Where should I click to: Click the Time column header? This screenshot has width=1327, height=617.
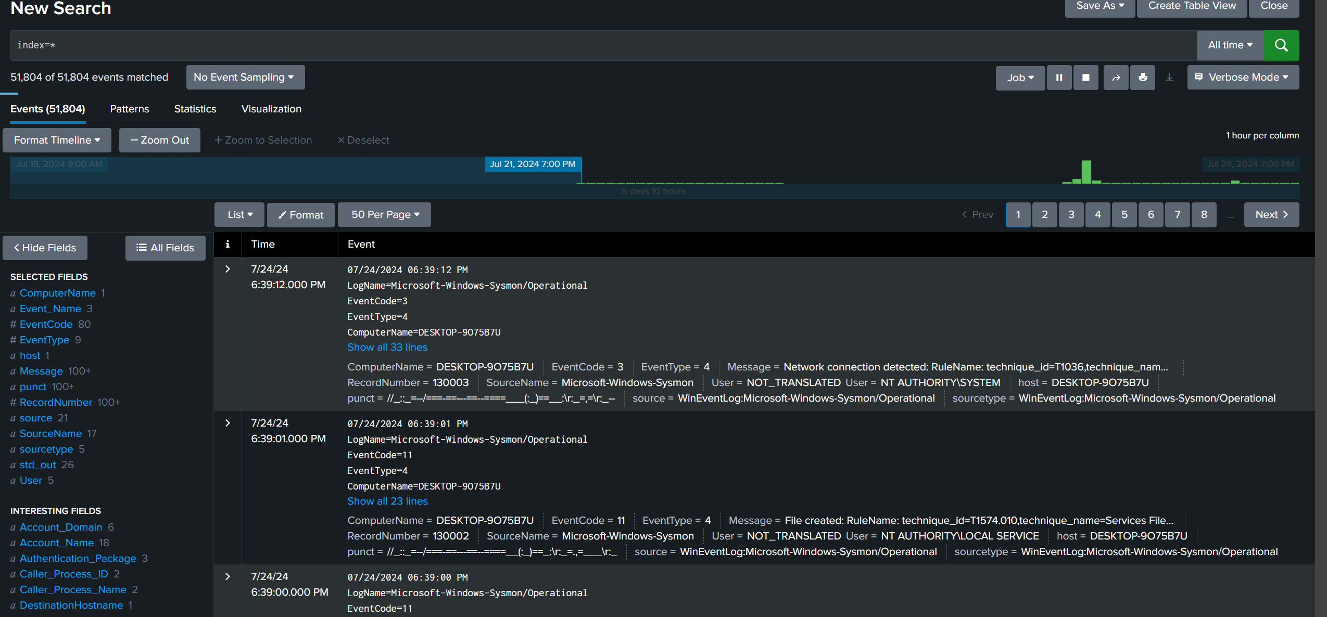click(263, 244)
